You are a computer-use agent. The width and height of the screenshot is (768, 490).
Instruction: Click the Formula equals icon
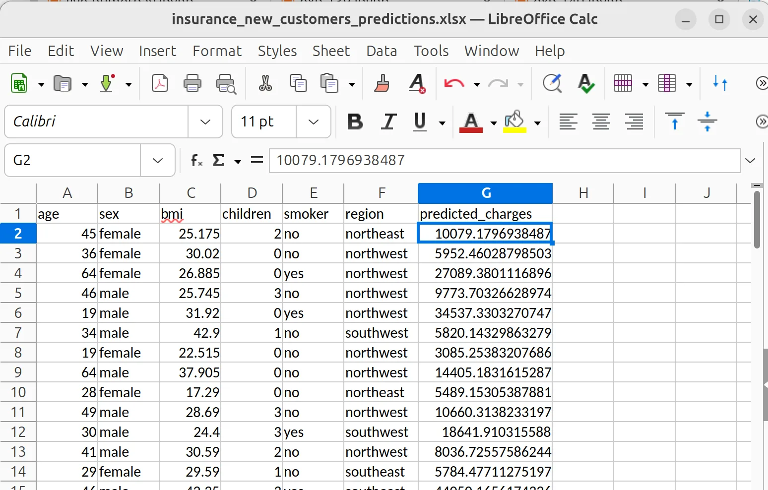pos(257,160)
